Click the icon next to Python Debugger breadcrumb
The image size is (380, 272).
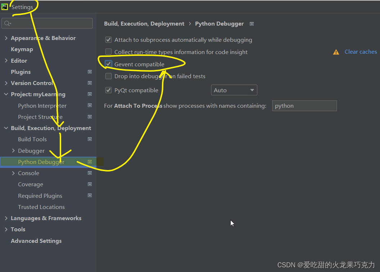click(x=252, y=24)
